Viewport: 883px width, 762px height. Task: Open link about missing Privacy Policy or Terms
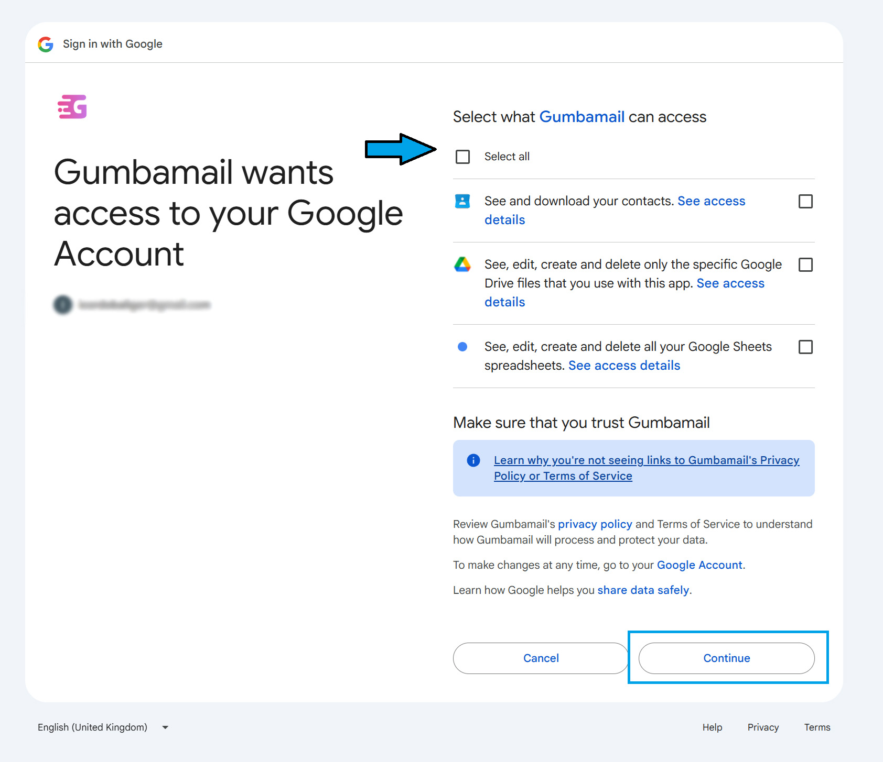point(647,468)
